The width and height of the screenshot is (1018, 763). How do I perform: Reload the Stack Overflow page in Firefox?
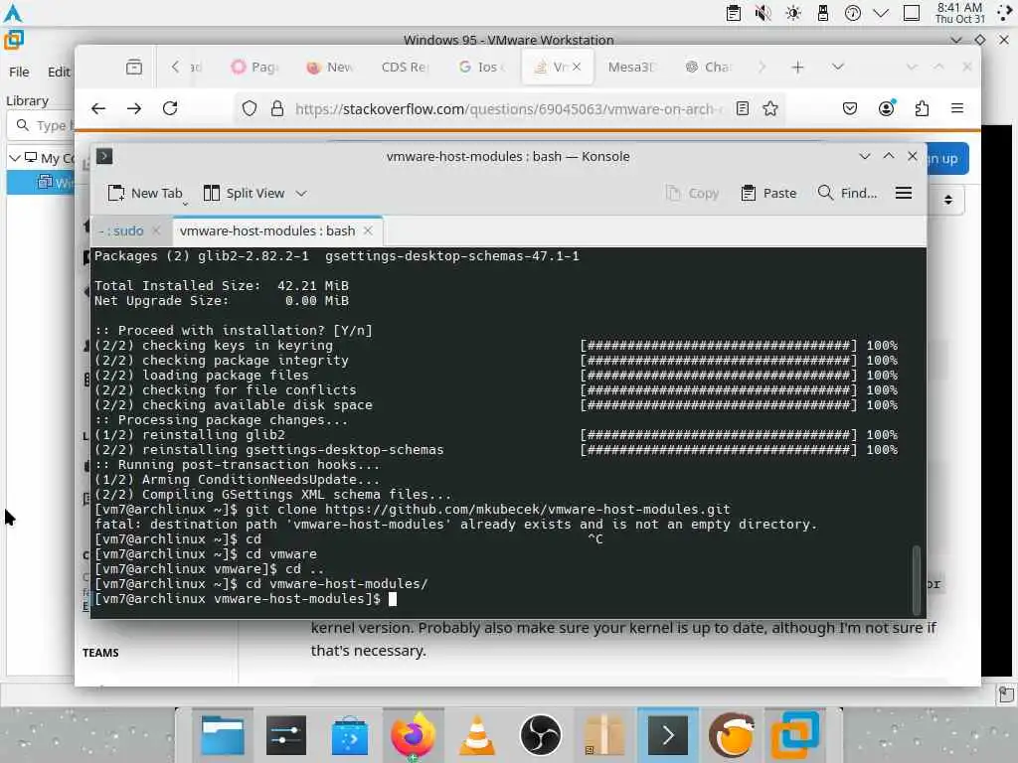170,108
